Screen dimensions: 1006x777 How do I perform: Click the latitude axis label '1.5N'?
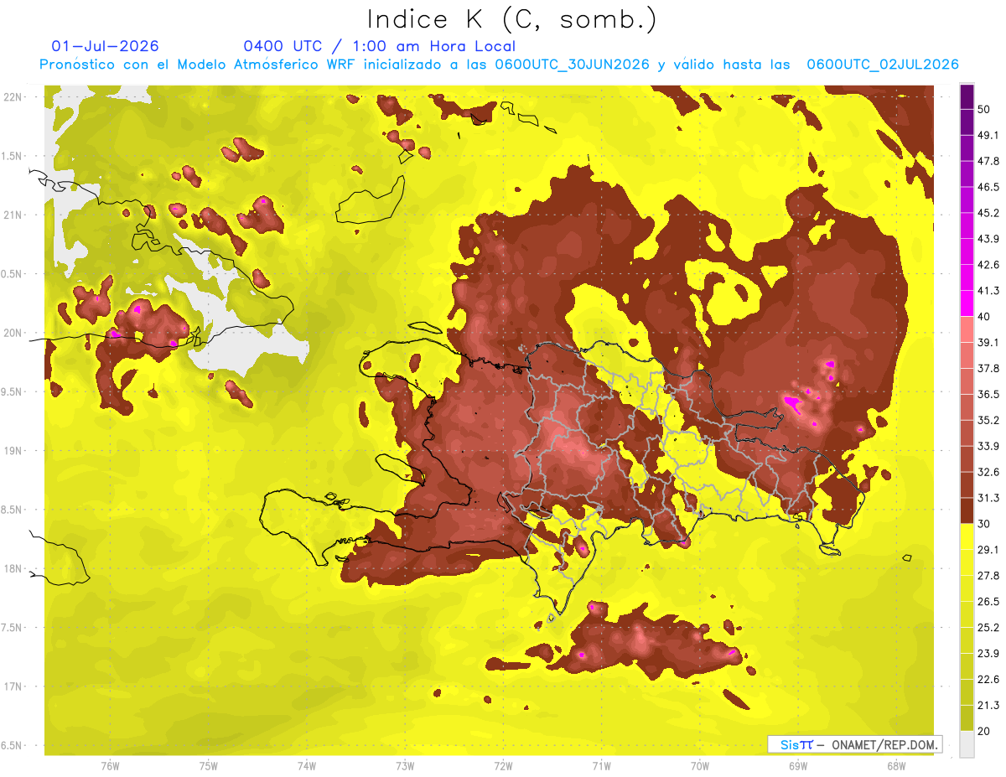13,156
